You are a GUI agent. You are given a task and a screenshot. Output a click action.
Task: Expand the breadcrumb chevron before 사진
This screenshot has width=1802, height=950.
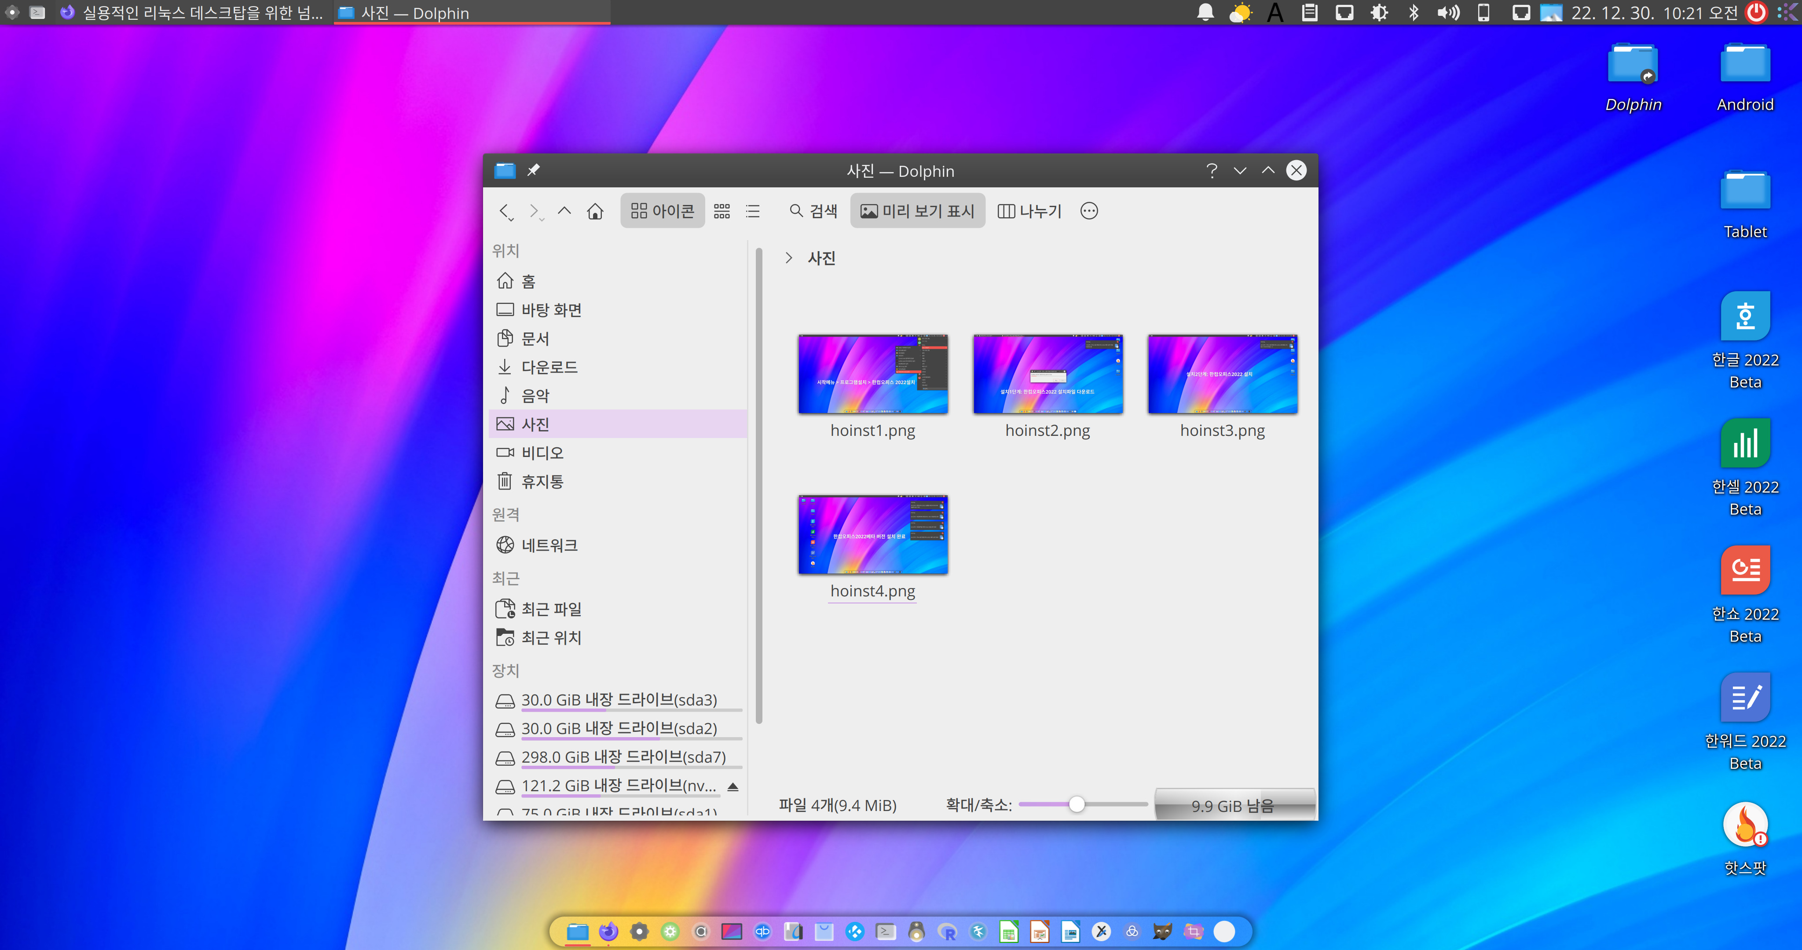tap(788, 258)
